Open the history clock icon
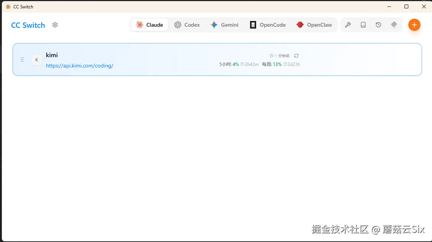This screenshot has width=432, height=242. pyautogui.click(x=378, y=25)
